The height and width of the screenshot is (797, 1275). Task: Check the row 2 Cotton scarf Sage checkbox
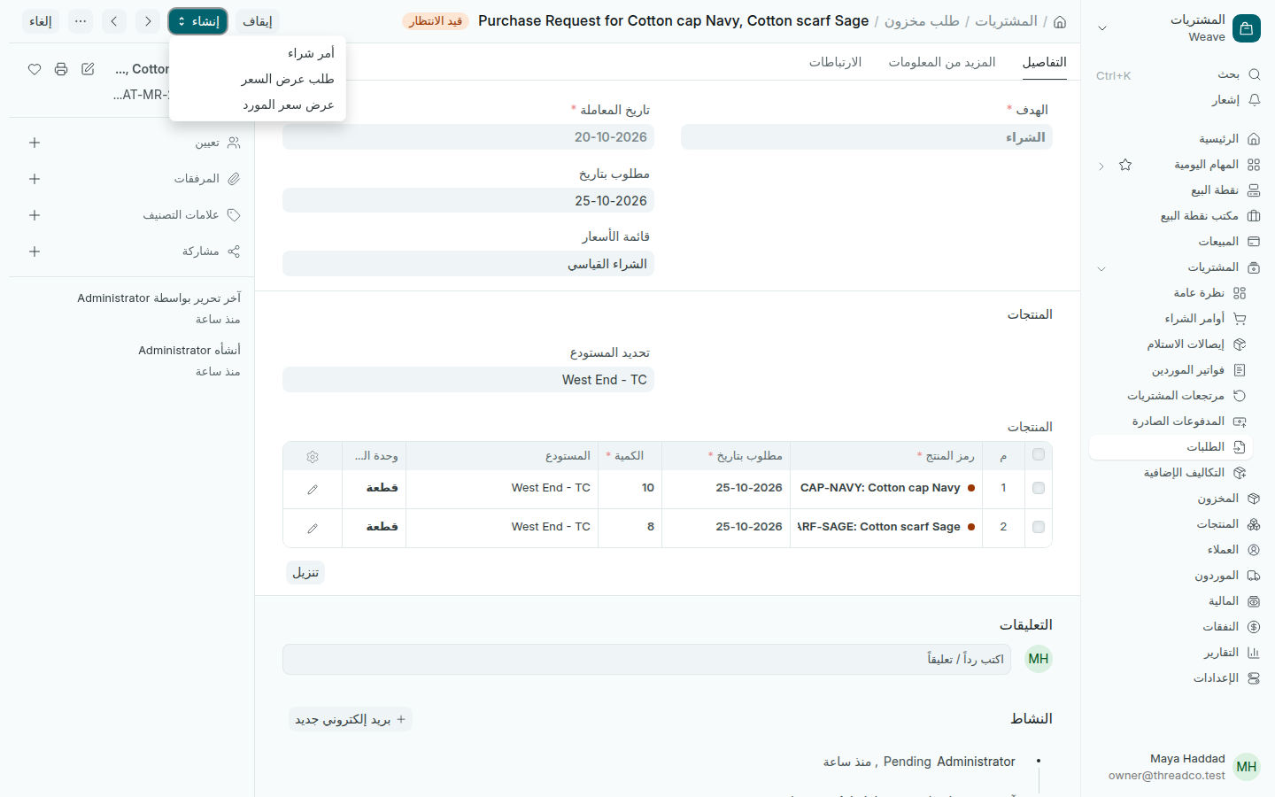(x=1039, y=527)
